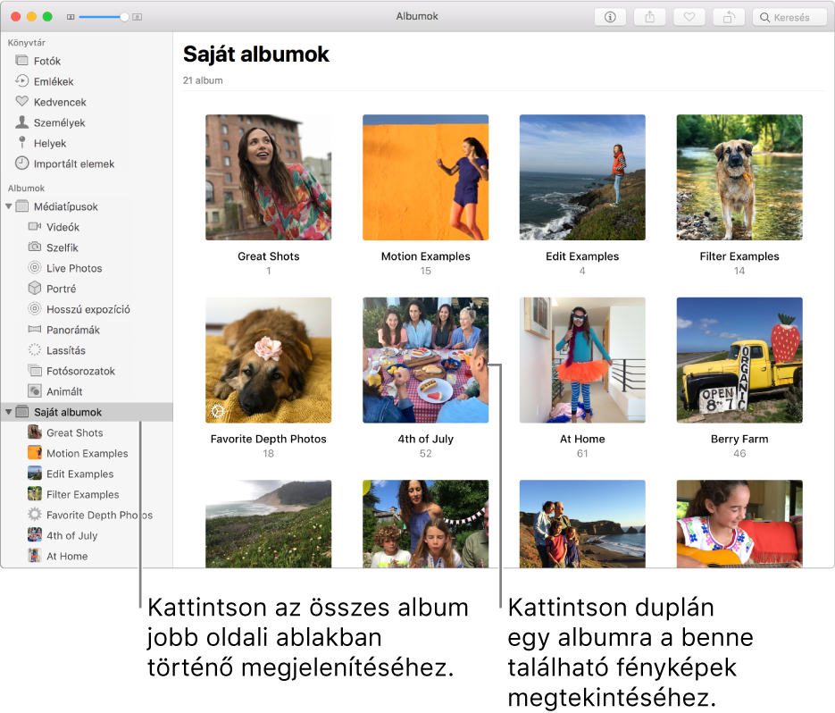Toggle rotation with the rotate toolbar button
835x713 pixels.
728,16
